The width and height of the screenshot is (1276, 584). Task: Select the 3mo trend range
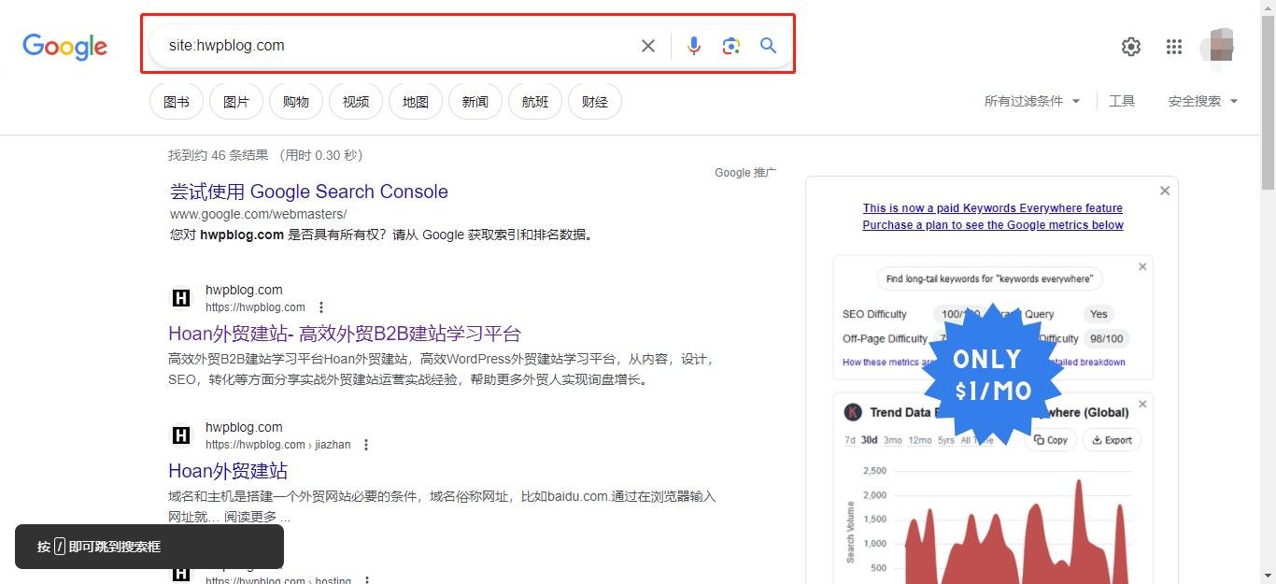893,440
